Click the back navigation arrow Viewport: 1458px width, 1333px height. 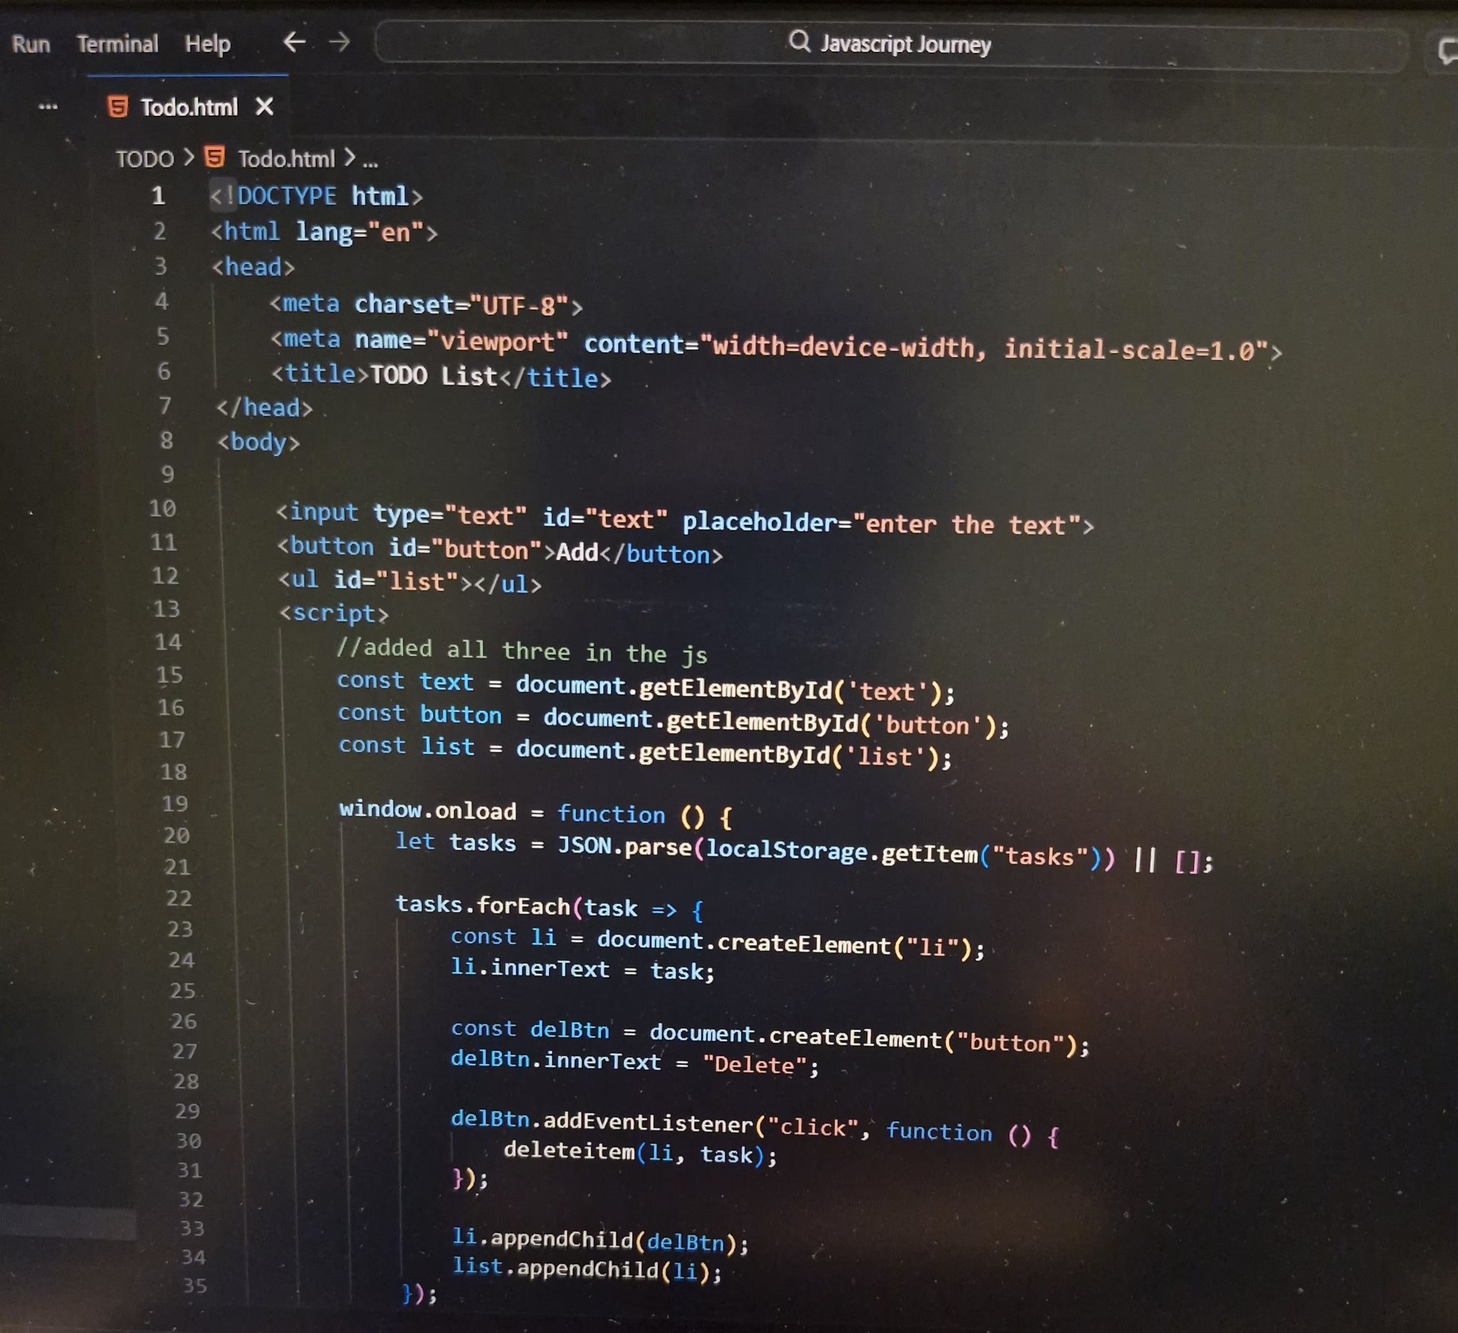tap(293, 42)
